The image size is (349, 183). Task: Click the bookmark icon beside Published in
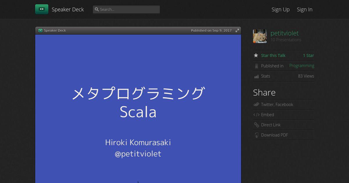(256, 66)
